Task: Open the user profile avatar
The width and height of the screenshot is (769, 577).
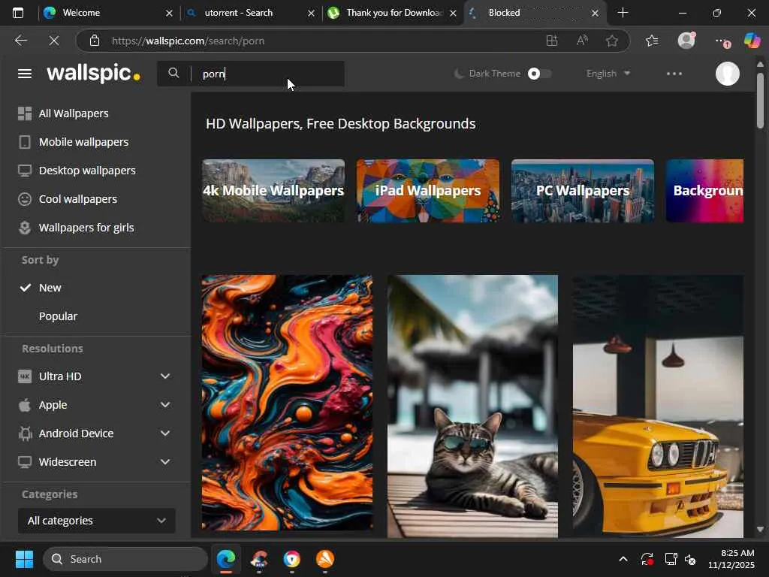Action: coord(727,74)
